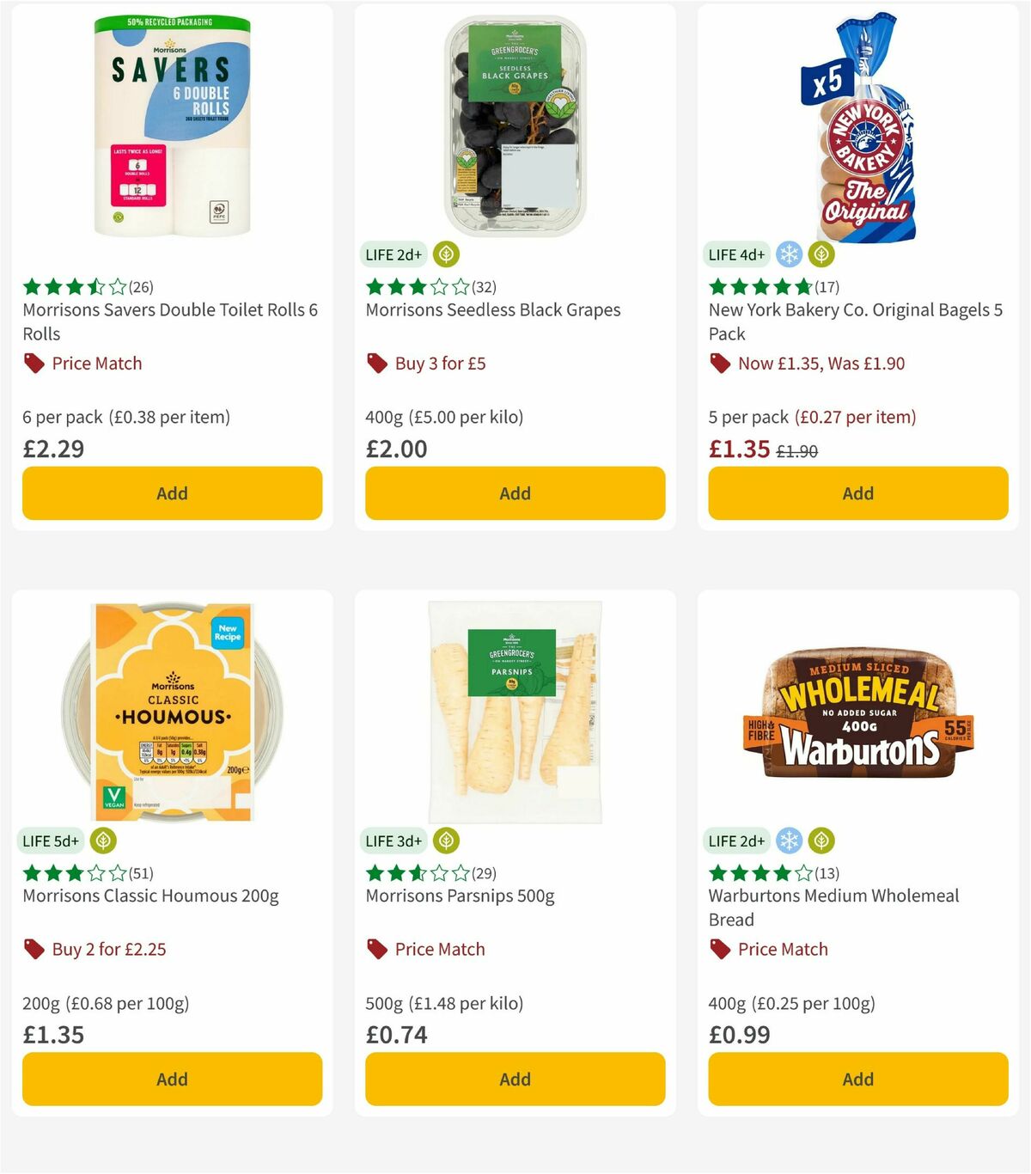The height and width of the screenshot is (1174, 1031).
Task: Click the snowflake frozen icon on New York Bagels
Action: [x=789, y=254]
